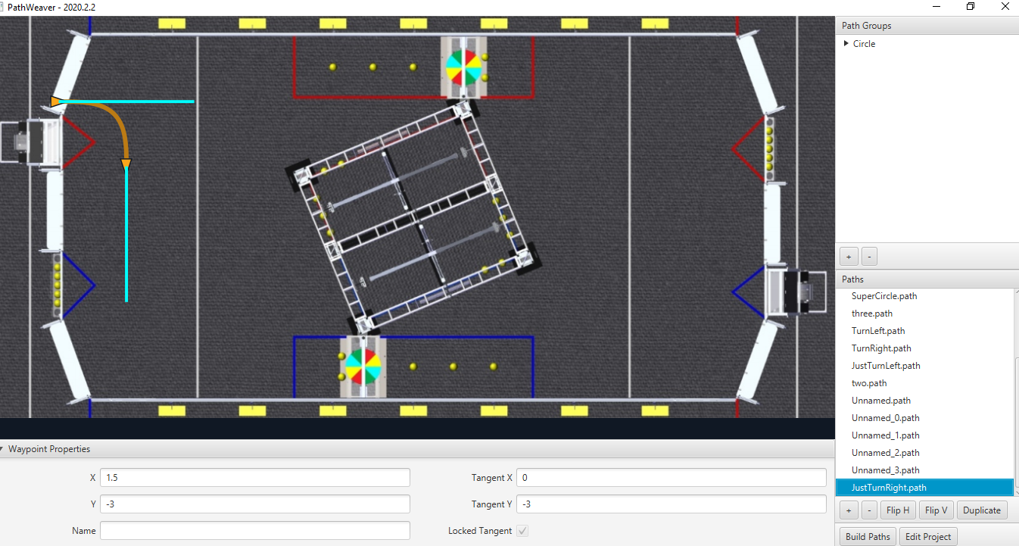The image size is (1019, 546).
Task: Click the starting waypoint arrow on the field
Action: point(55,101)
